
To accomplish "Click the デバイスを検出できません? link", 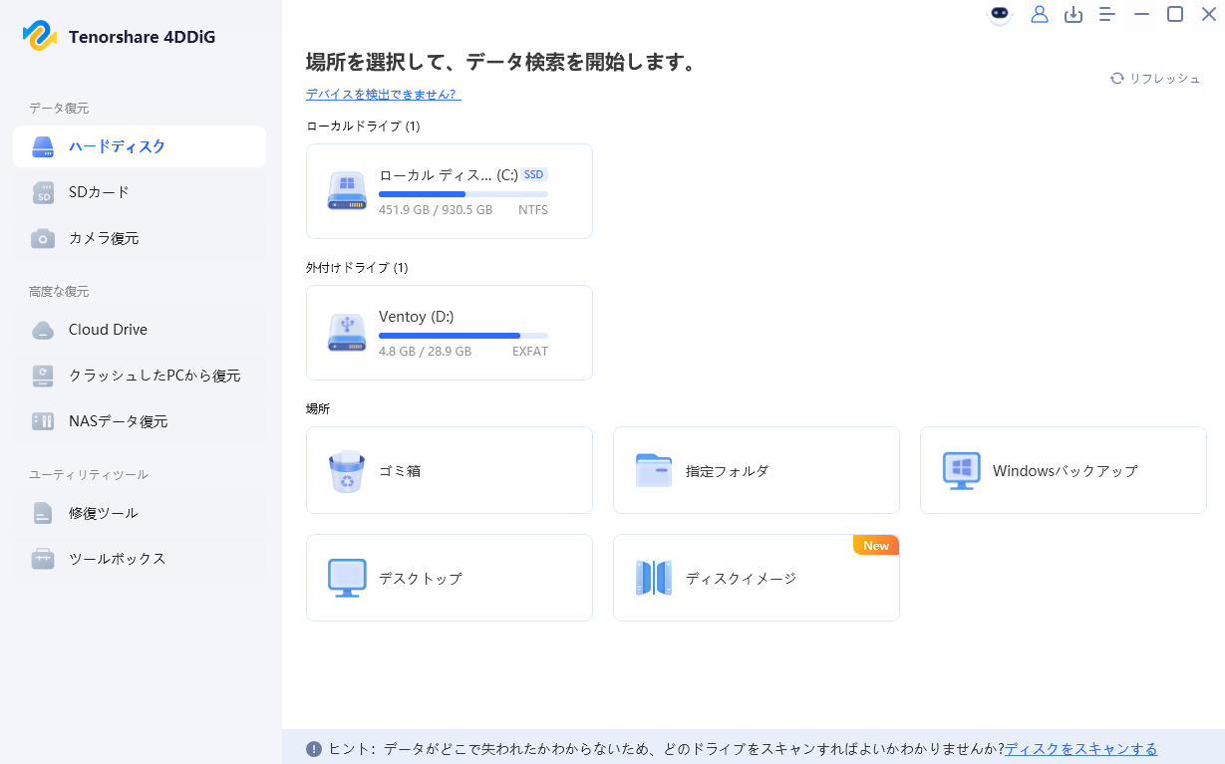I will pos(383,95).
